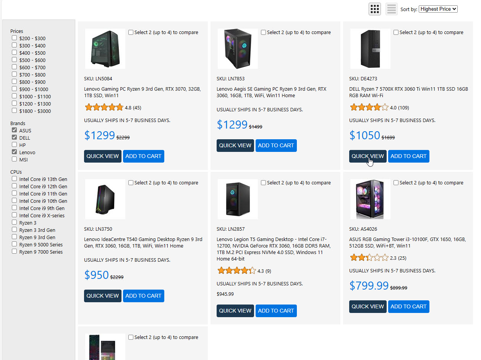Add Lenovo IdeaCentre T540 to cart
Viewport: 481px width, 360px height.
point(143,296)
